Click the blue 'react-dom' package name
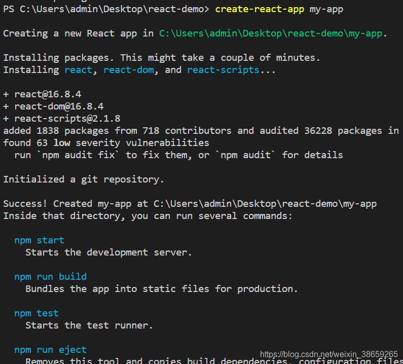 coord(129,70)
